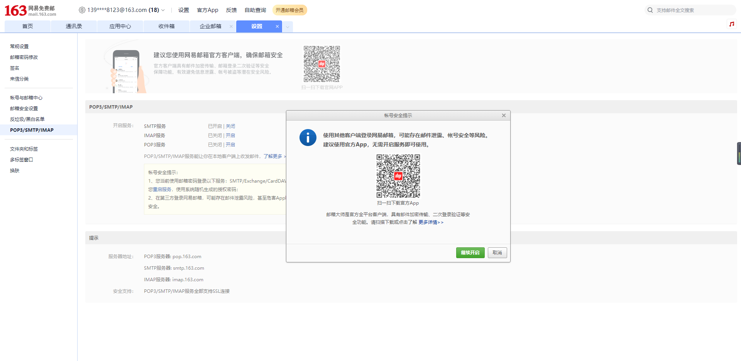Click the avatar icon beside the account address
741x361 pixels.
(x=82, y=10)
